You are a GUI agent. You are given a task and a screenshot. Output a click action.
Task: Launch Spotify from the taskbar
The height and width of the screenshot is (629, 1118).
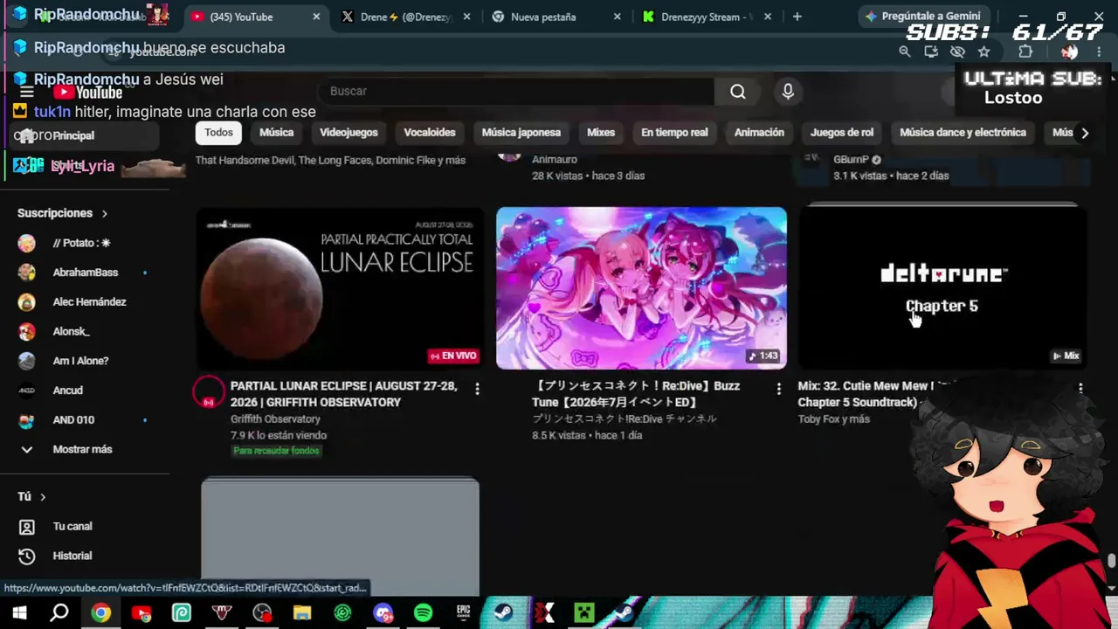point(424,613)
